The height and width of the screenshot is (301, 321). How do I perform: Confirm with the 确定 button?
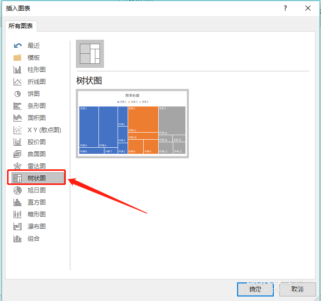tap(255, 289)
